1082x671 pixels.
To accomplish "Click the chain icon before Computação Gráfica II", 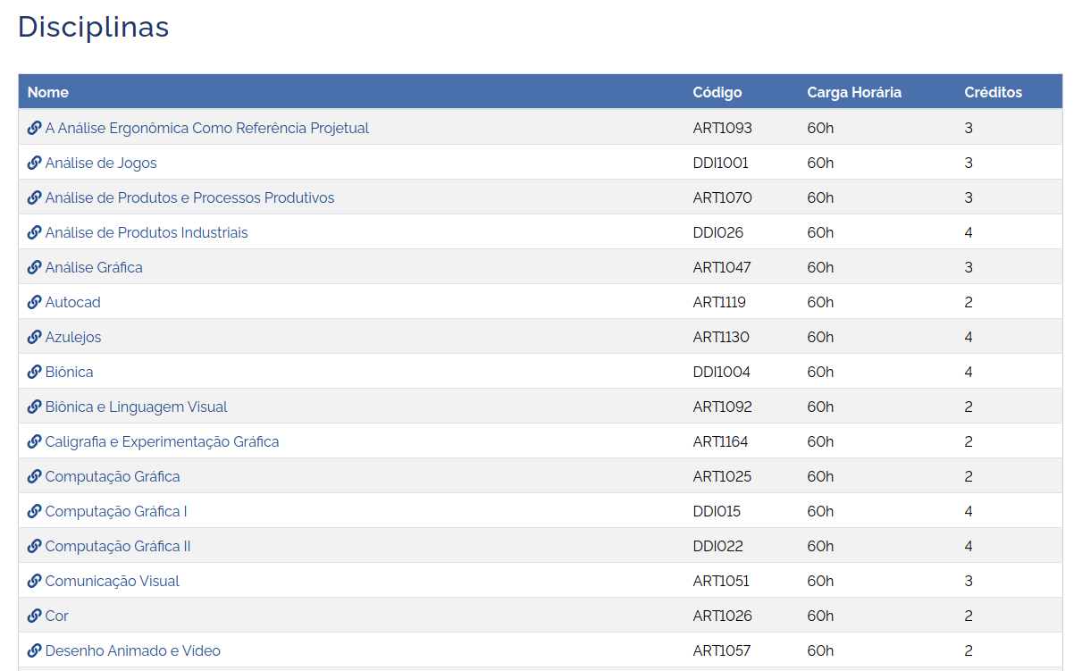I will (35, 546).
